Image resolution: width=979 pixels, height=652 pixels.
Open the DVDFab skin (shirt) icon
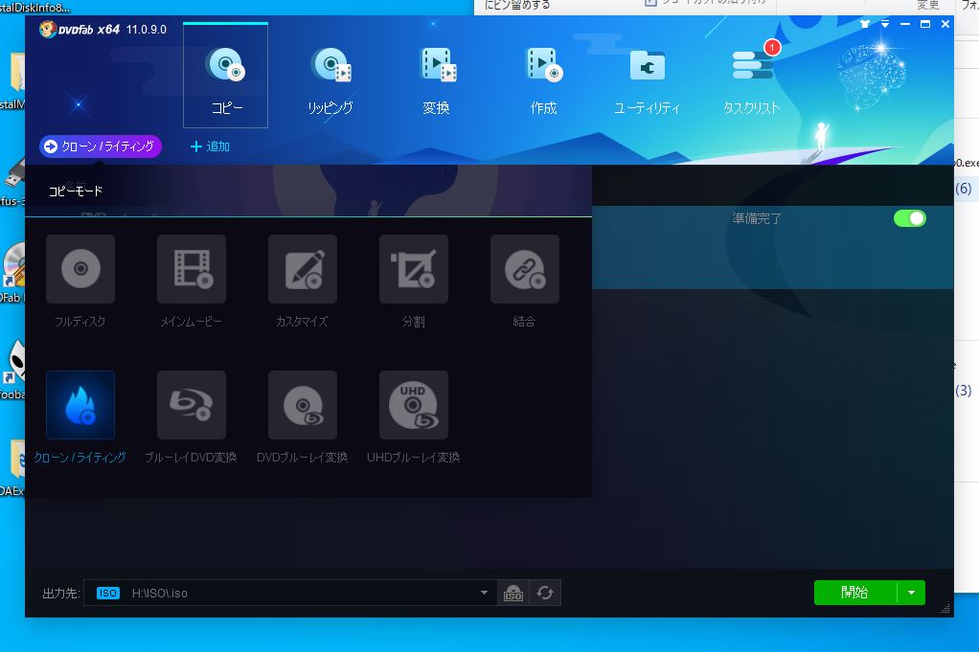pyautogui.click(x=865, y=24)
